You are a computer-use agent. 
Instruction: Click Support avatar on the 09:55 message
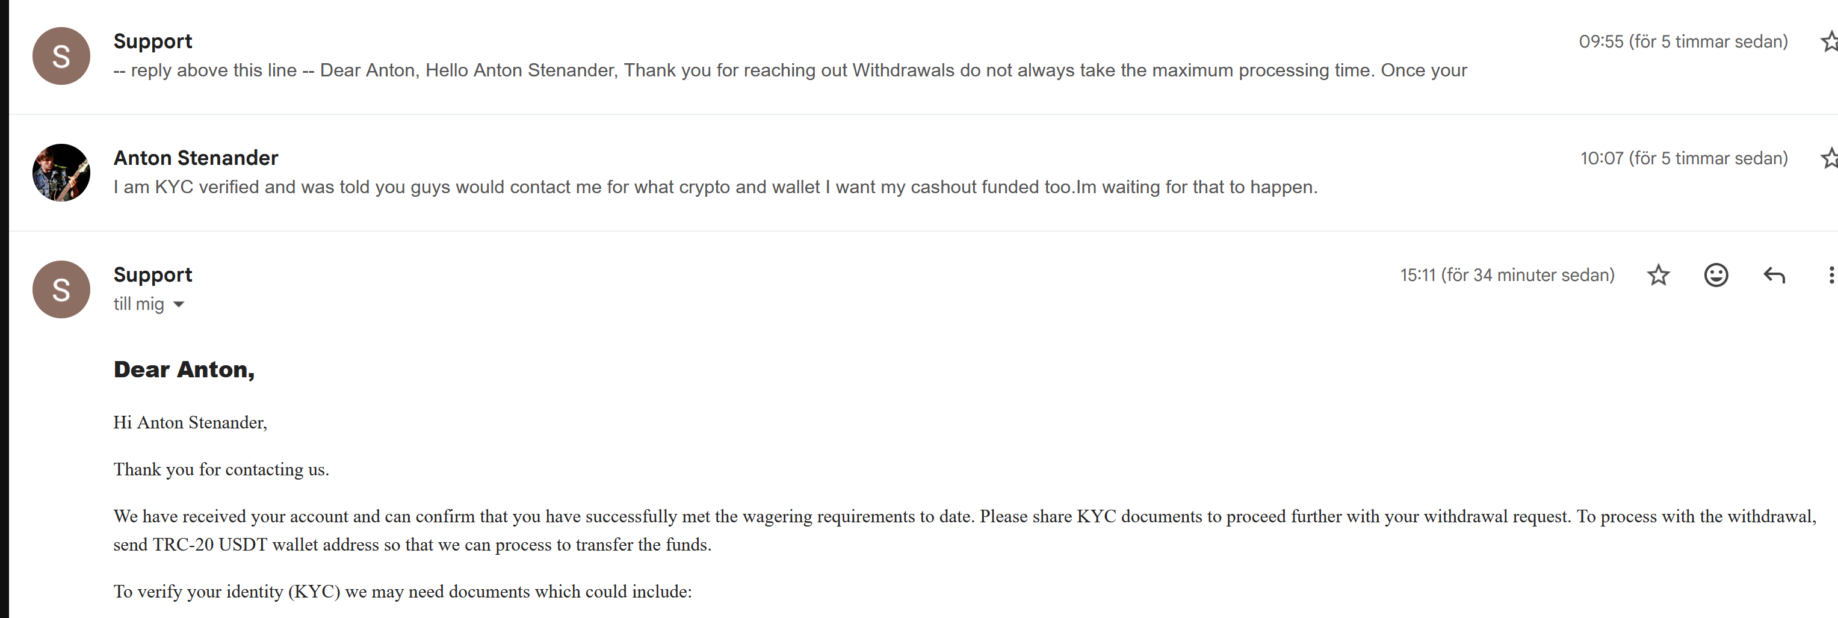61,57
